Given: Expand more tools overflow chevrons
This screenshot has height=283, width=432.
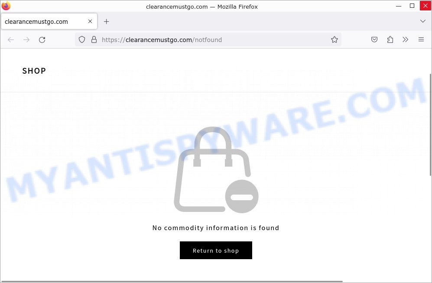Looking at the screenshot, I should [x=405, y=39].
